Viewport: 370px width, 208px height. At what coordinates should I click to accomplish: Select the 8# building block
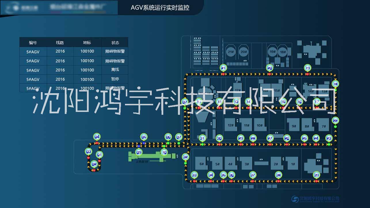click(x=307, y=125)
